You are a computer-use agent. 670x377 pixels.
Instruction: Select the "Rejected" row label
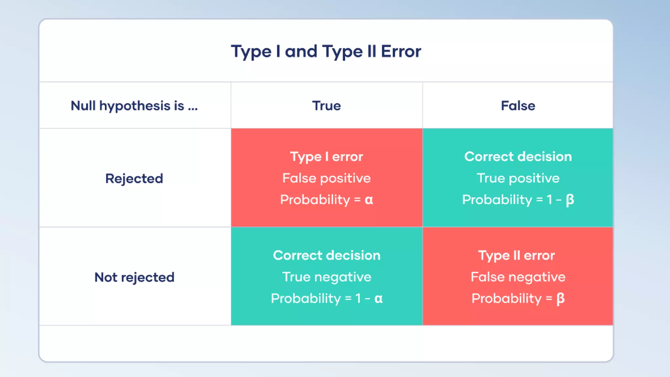click(x=134, y=179)
